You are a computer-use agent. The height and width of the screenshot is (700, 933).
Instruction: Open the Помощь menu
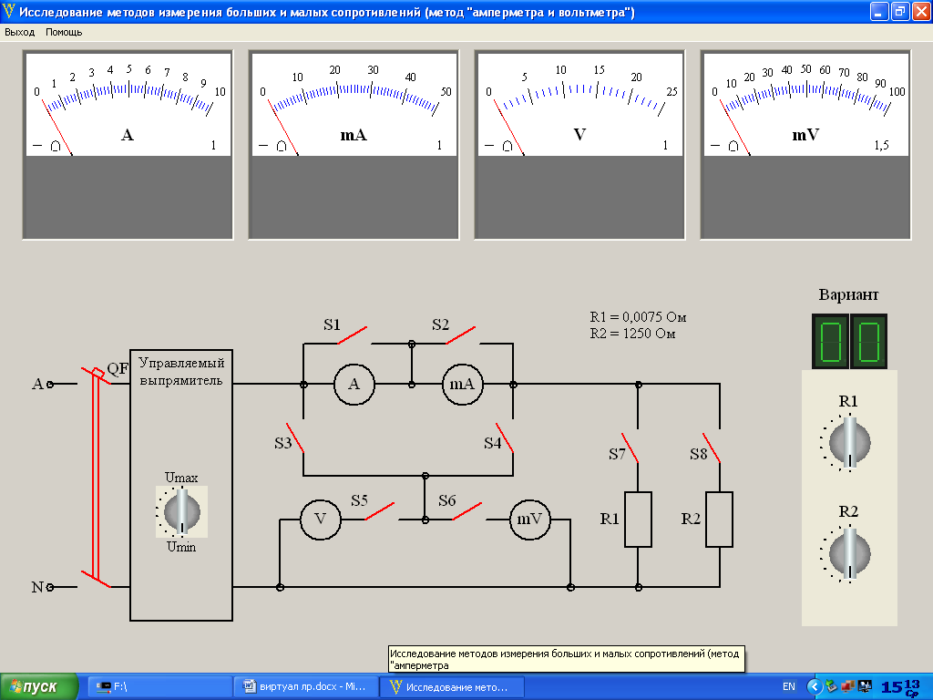[64, 32]
